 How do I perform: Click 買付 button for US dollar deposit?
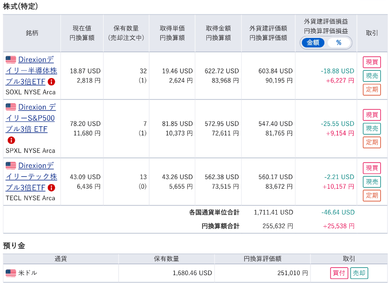(339, 273)
